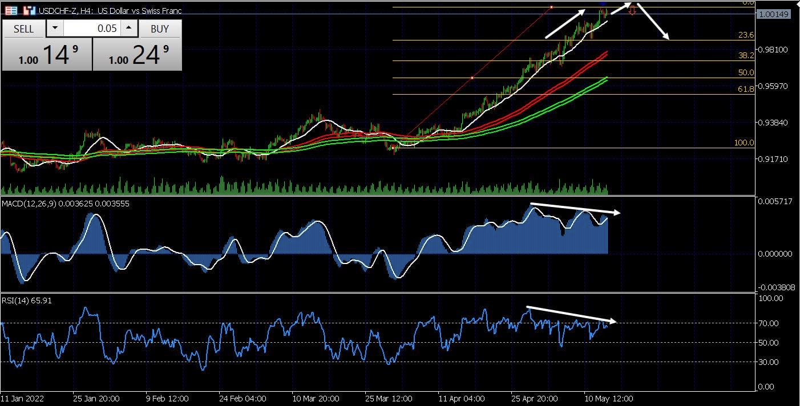800x406 pixels.
Task: Click the One Click Trading panel icon
Action: pos(11,10)
